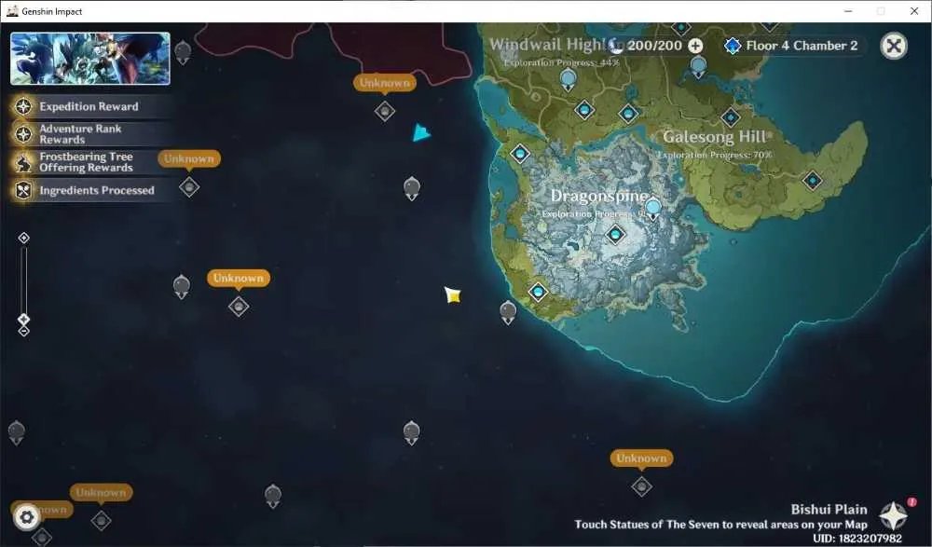
Task: Select the grey locked marker off Dragonspine's southwest coast
Action: [x=508, y=312]
